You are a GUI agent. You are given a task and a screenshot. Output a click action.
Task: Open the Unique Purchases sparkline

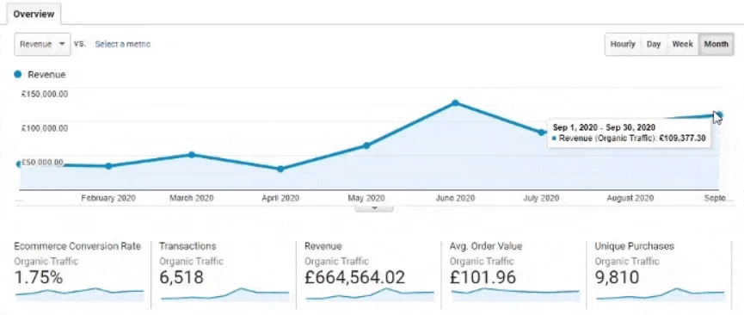pyautogui.click(x=661, y=294)
